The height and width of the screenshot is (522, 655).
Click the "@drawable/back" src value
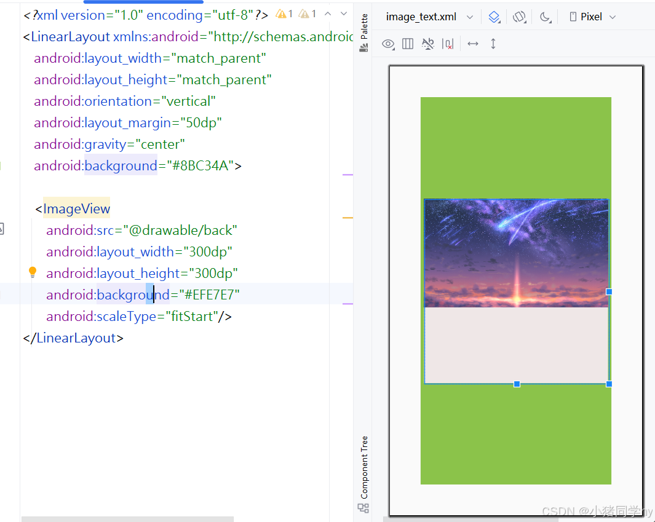tap(180, 230)
